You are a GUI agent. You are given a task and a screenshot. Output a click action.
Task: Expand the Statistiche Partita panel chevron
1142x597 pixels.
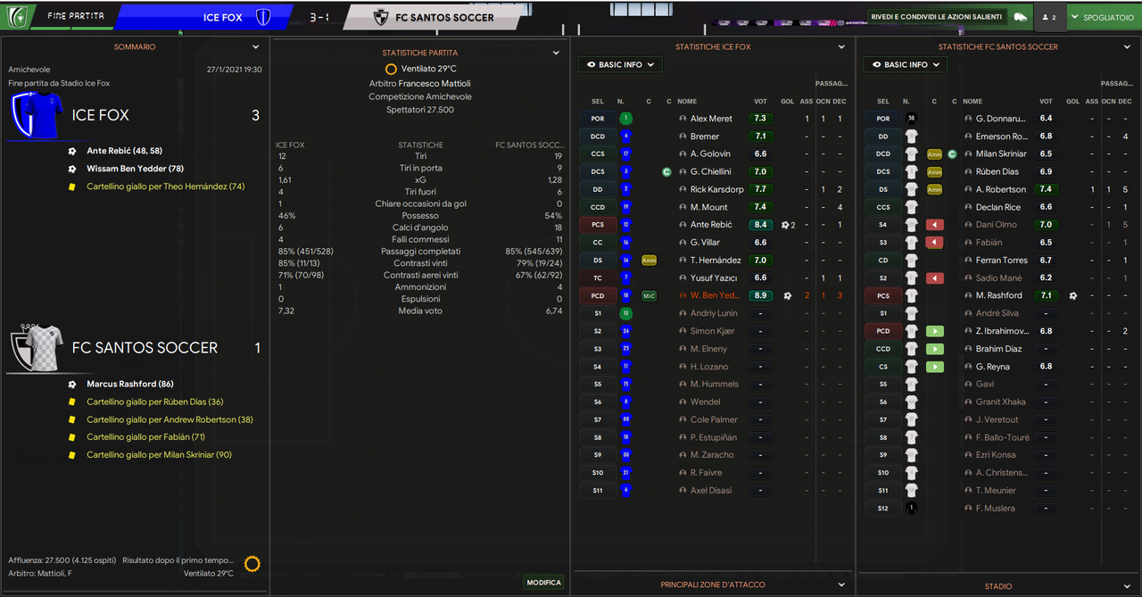click(556, 53)
